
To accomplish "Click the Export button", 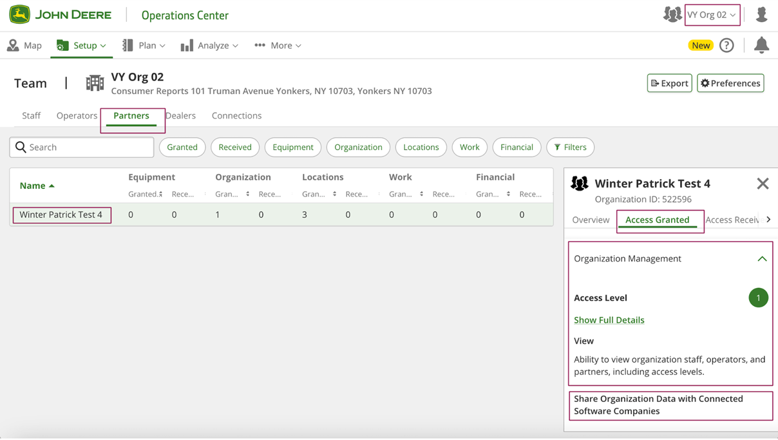I will tap(669, 83).
